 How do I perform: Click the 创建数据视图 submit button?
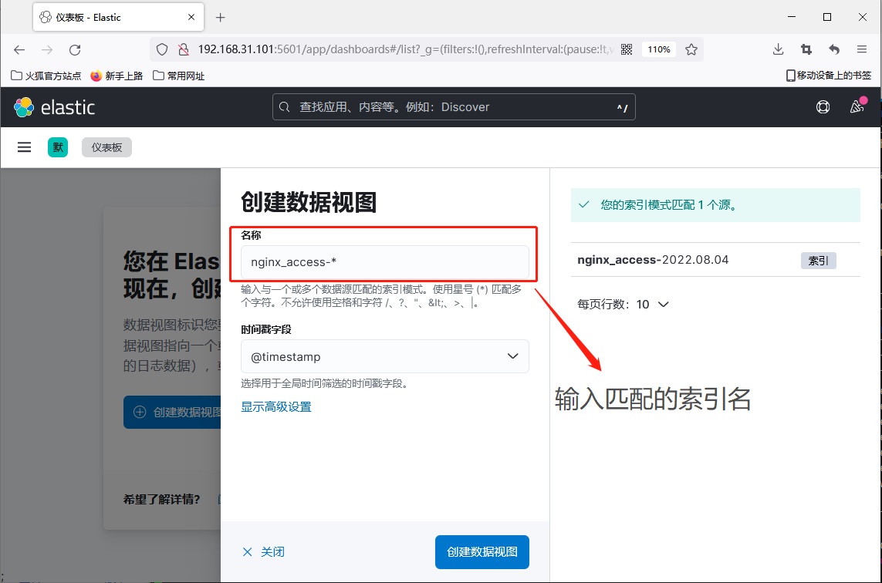(x=482, y=552)
